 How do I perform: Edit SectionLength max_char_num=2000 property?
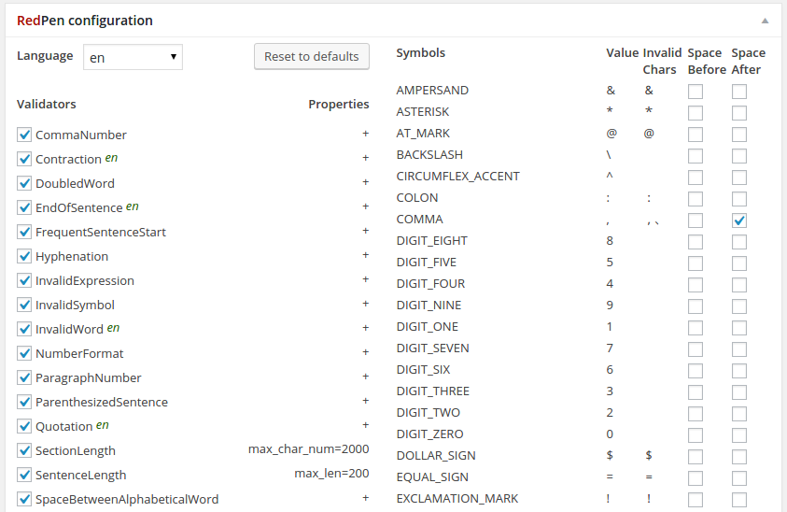point(309,449)
